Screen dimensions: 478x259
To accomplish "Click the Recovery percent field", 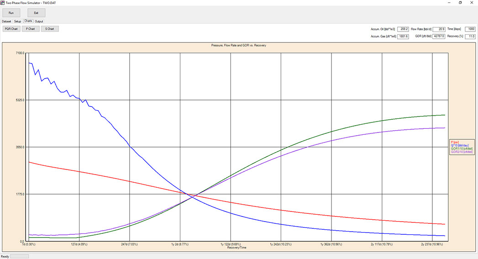I will (469, 36).
